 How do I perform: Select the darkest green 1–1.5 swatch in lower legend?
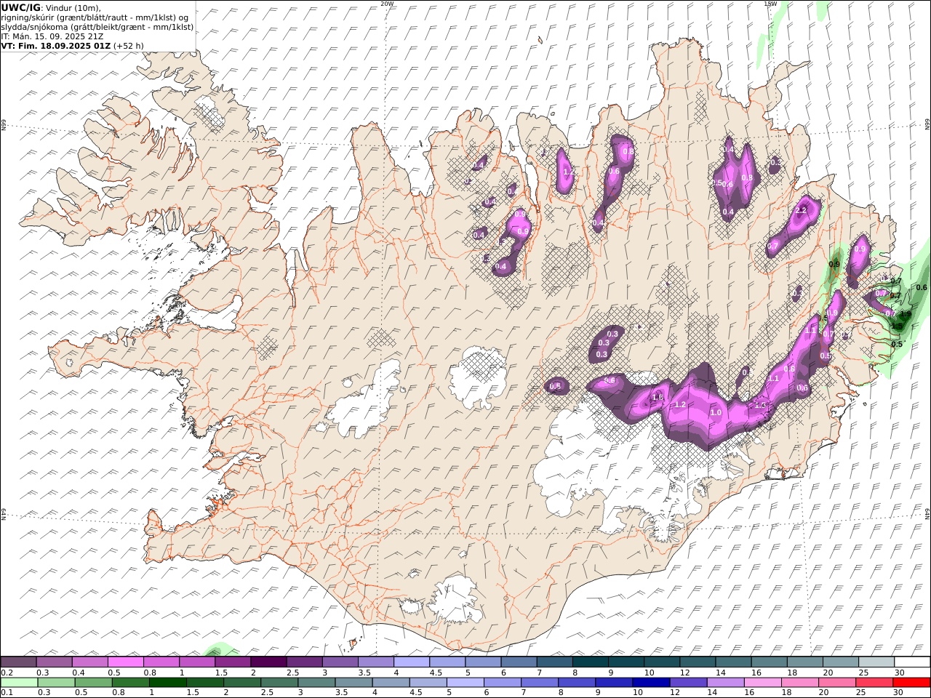[x=168, y=682]
